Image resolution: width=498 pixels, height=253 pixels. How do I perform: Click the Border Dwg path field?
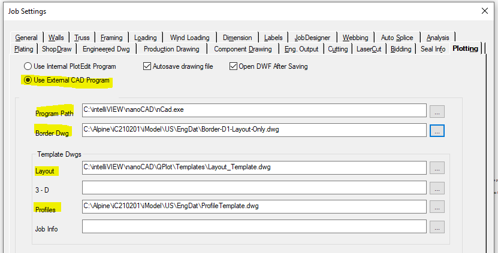coord(254,130)
